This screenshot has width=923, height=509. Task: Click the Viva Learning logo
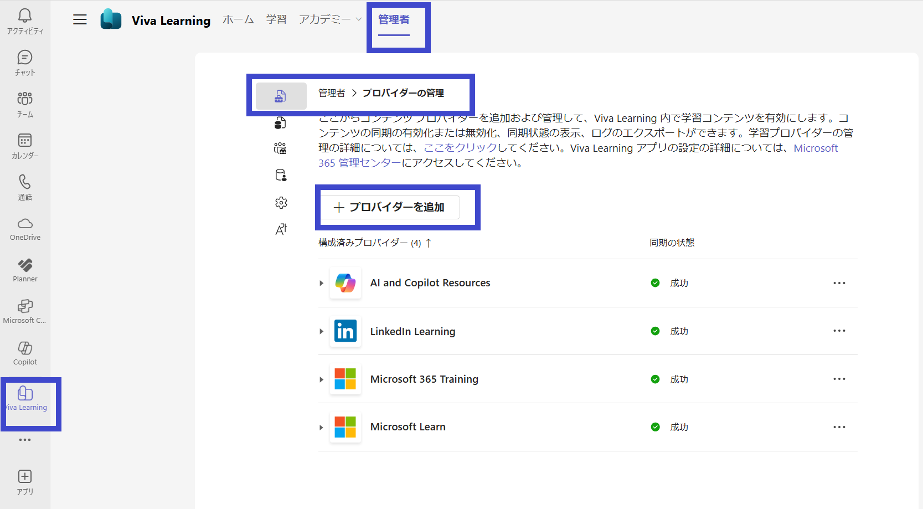point(111,19)
